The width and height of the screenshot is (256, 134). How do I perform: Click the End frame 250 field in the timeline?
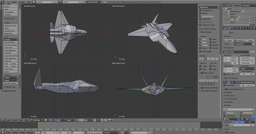64,133
